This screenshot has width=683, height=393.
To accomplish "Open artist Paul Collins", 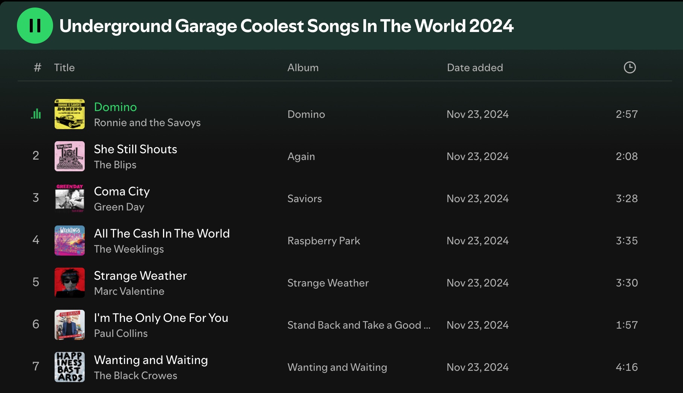I will pyautogui.click(x=121, y=334).
